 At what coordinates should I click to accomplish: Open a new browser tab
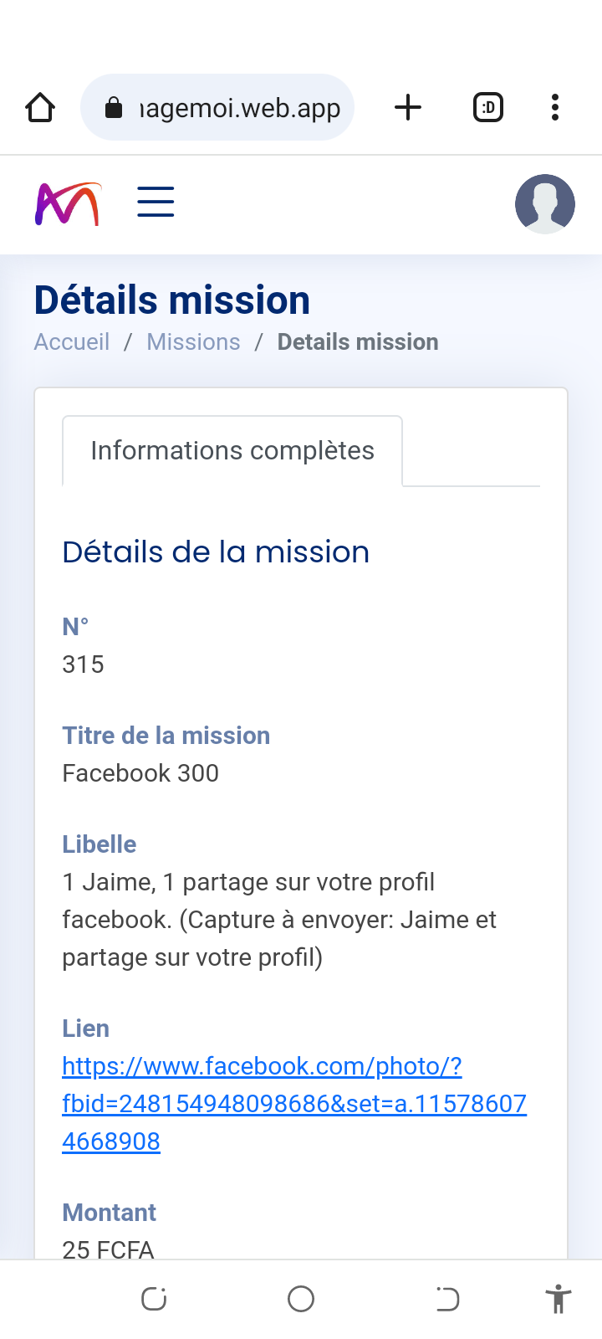[408, 107]
